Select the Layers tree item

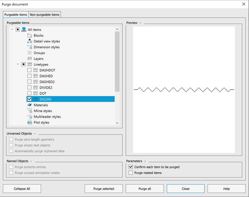(x=39, y=59)
